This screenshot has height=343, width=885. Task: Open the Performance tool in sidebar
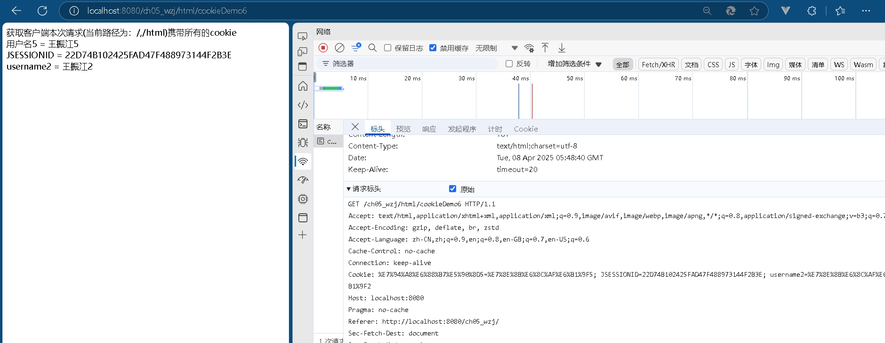click(303, 180)
